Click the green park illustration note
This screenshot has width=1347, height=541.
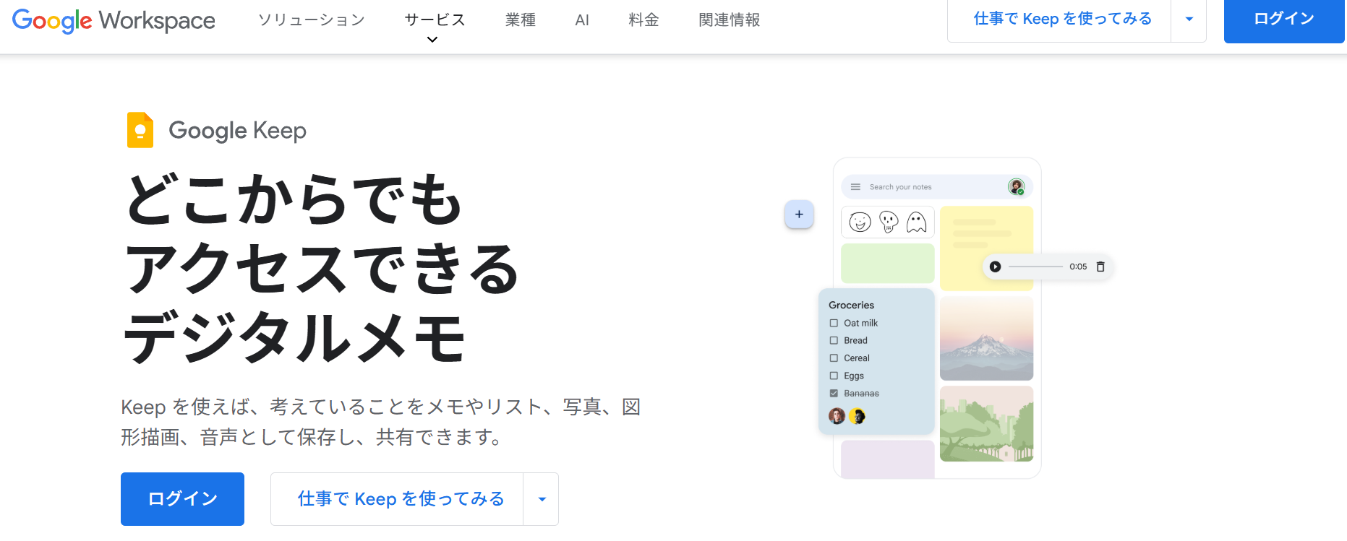coord(986,424)
